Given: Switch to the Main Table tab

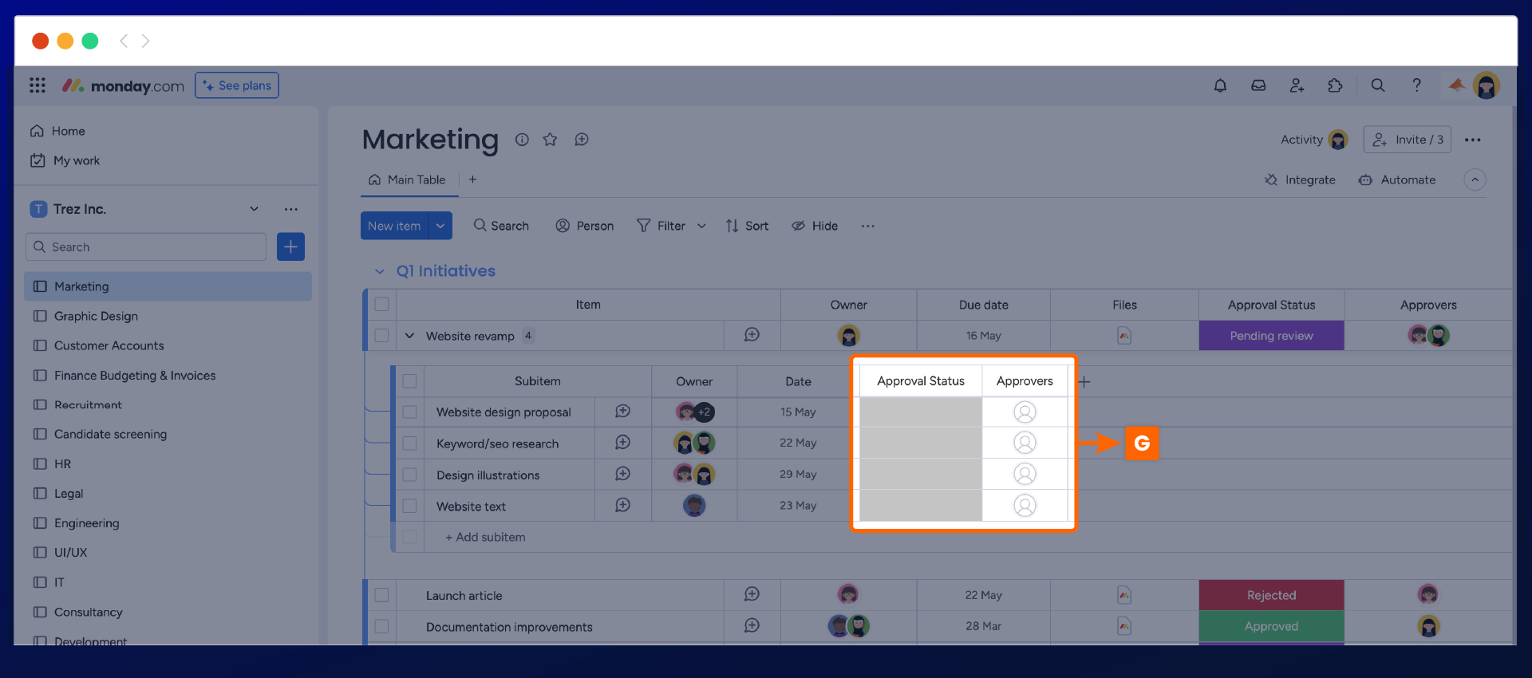Looking at the screenshot, I should [408, 180].
